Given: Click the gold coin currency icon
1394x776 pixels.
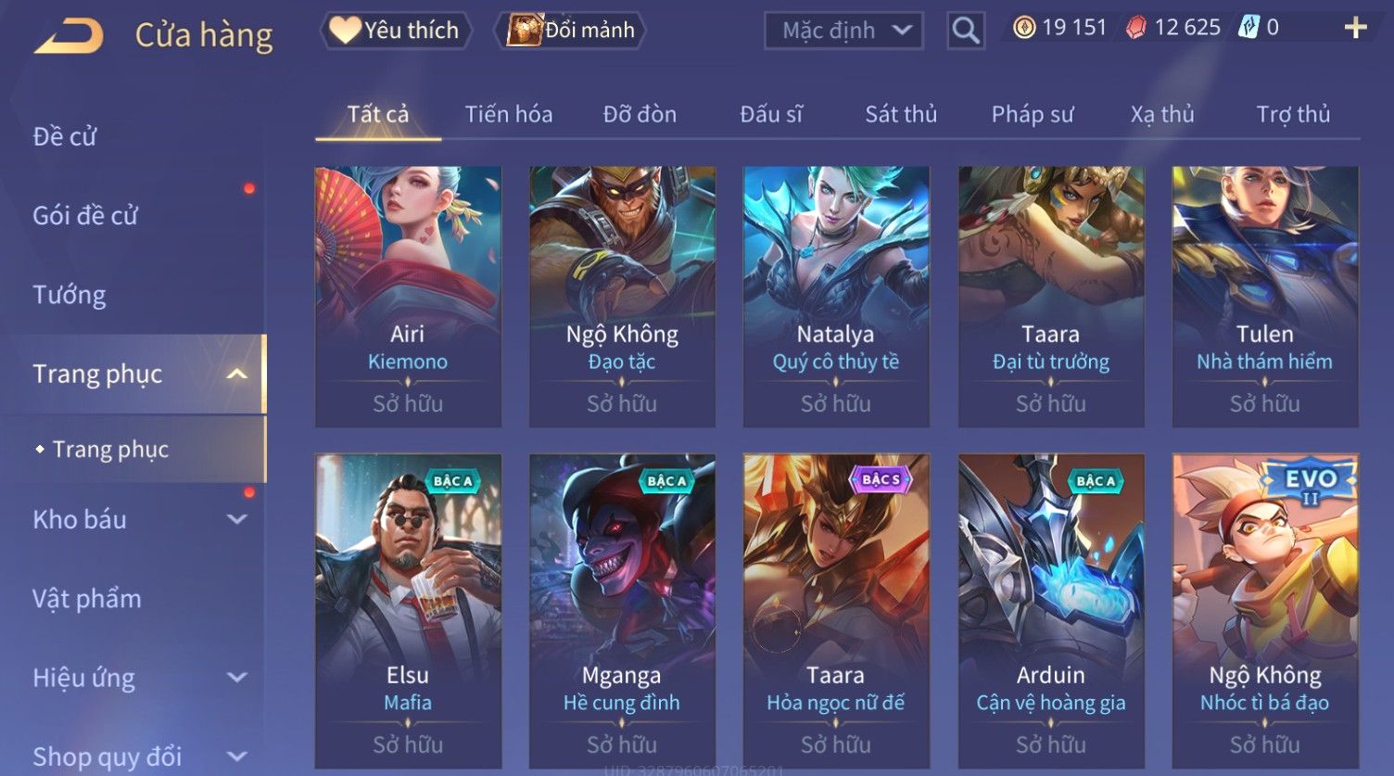Looking at the screenshot, I should pos(1023,28).
